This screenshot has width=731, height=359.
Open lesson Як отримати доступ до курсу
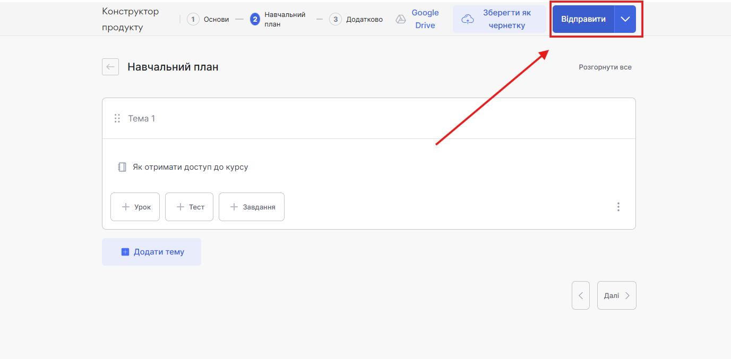190,167
